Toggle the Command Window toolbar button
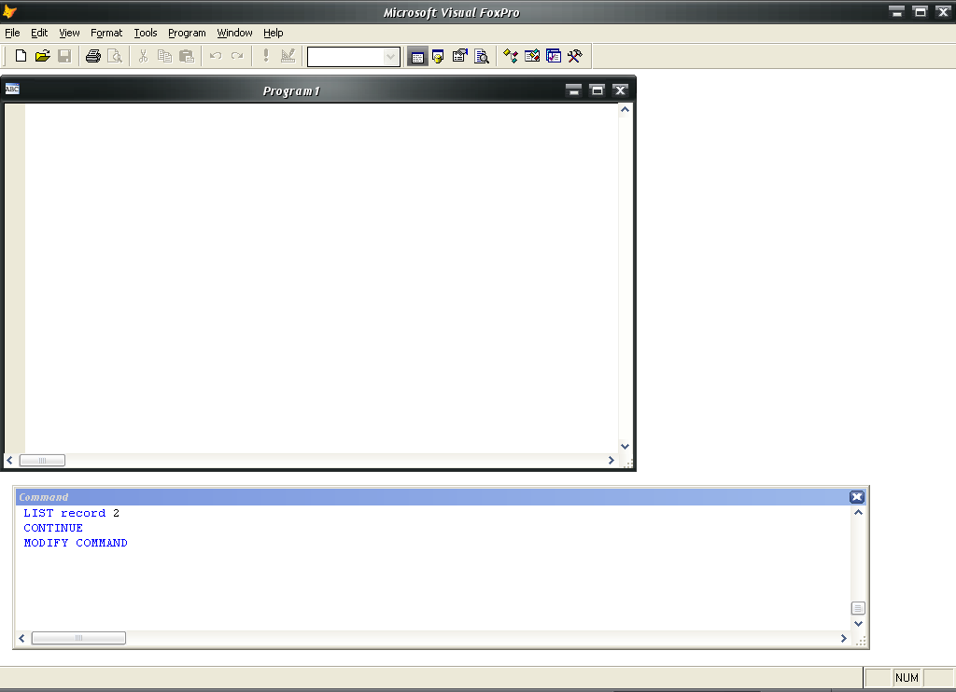 tap(417, 57)
